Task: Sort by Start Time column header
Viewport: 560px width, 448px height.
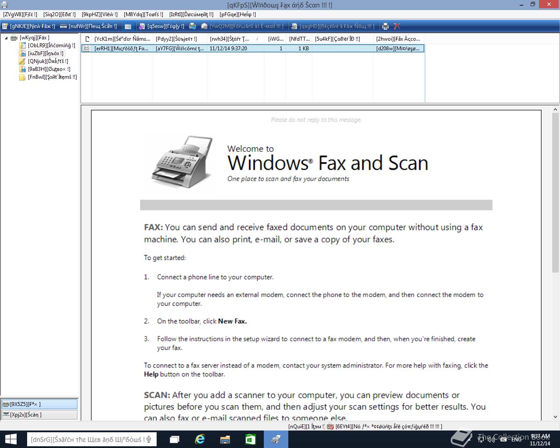Action: pos(235,39)
